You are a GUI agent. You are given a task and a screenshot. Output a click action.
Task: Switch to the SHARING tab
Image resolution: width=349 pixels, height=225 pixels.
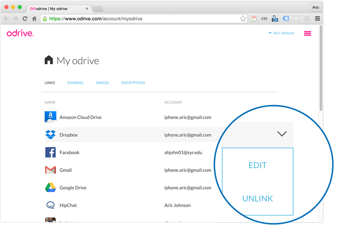[75, 83]
